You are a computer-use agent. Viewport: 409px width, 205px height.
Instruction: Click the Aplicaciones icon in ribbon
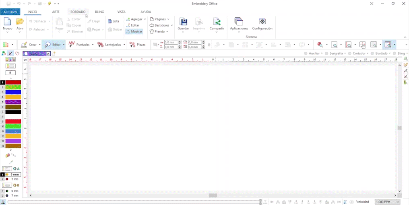coord(239,22)
